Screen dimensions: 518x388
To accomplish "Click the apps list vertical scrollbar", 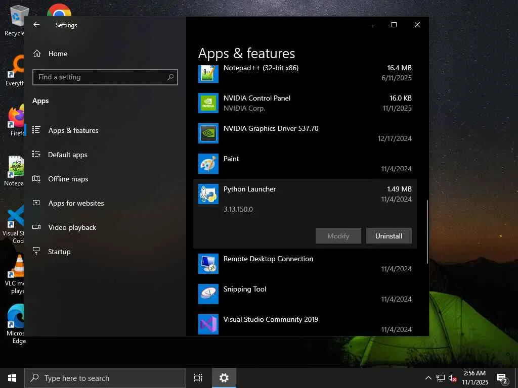I will 427,231.
